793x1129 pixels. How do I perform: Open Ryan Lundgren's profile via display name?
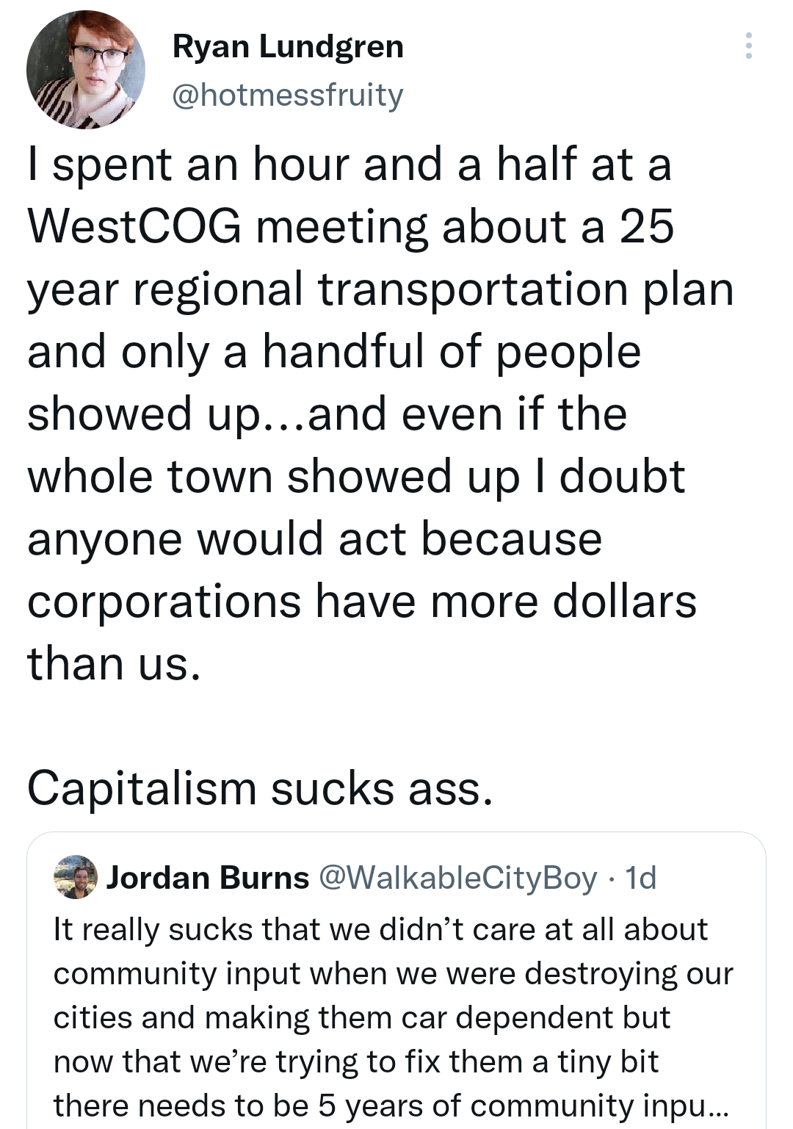[x=288, y=47]
